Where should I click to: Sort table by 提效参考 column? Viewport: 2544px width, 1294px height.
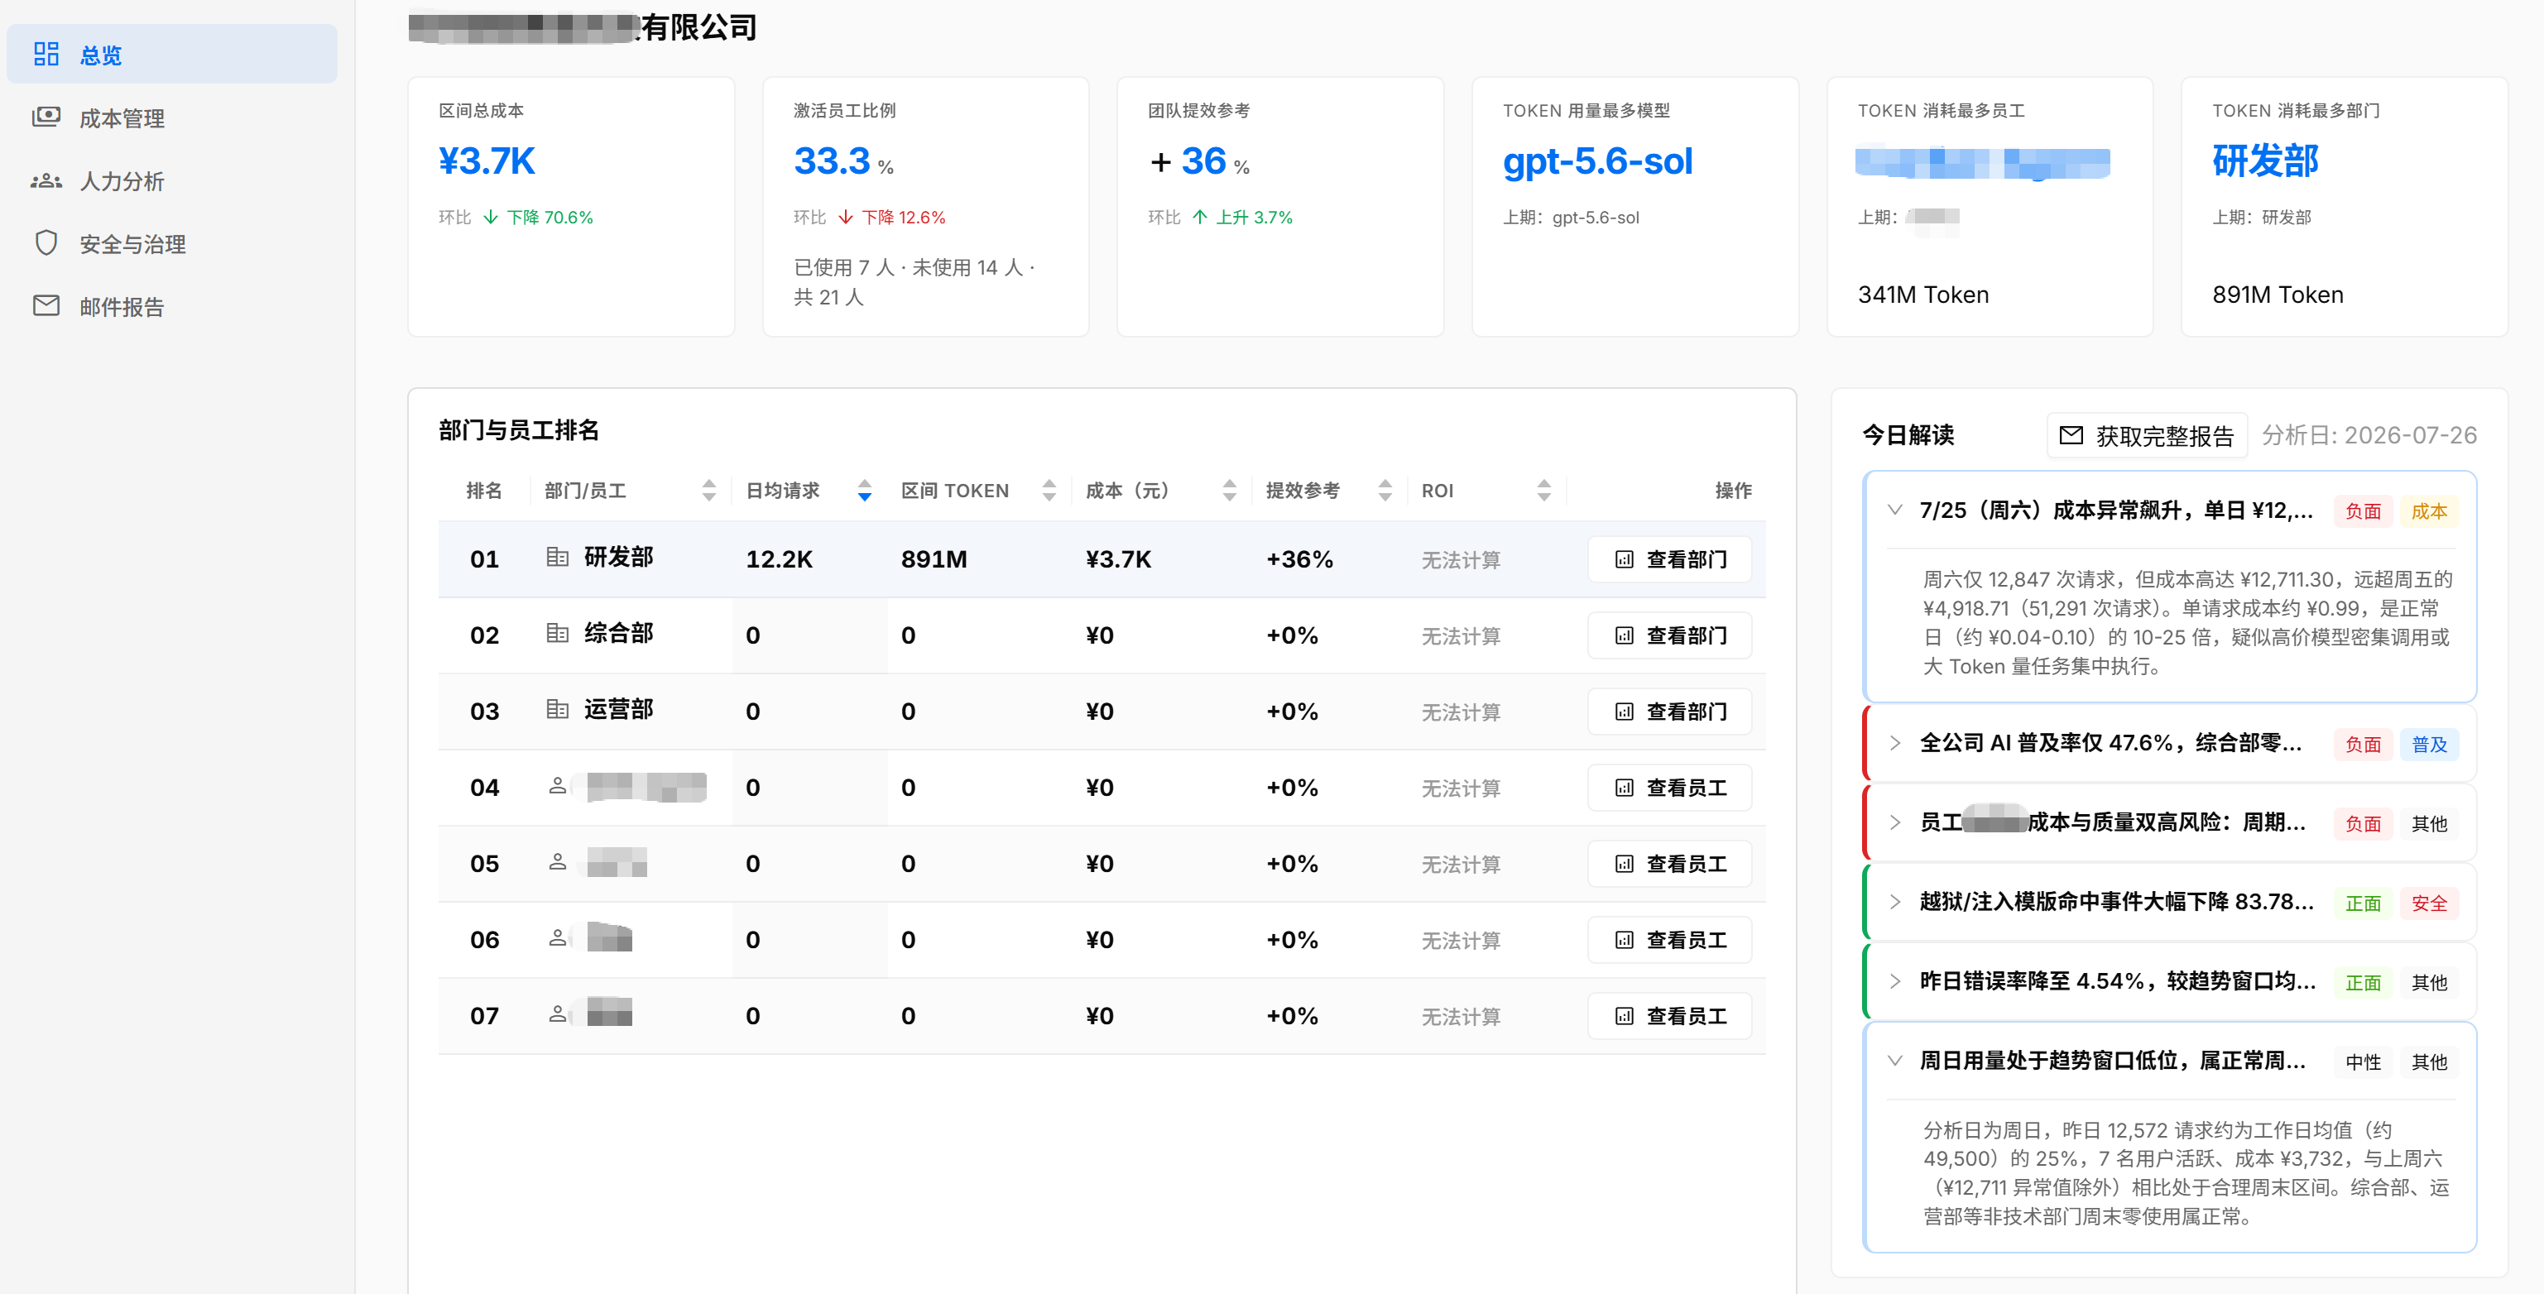click(1385, 491)
